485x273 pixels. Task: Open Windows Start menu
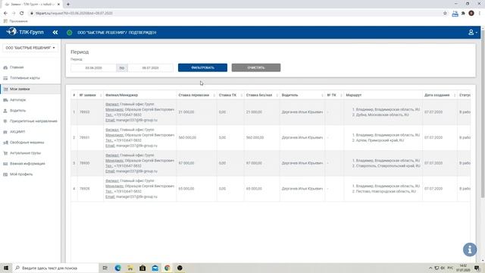pos(6,268)
